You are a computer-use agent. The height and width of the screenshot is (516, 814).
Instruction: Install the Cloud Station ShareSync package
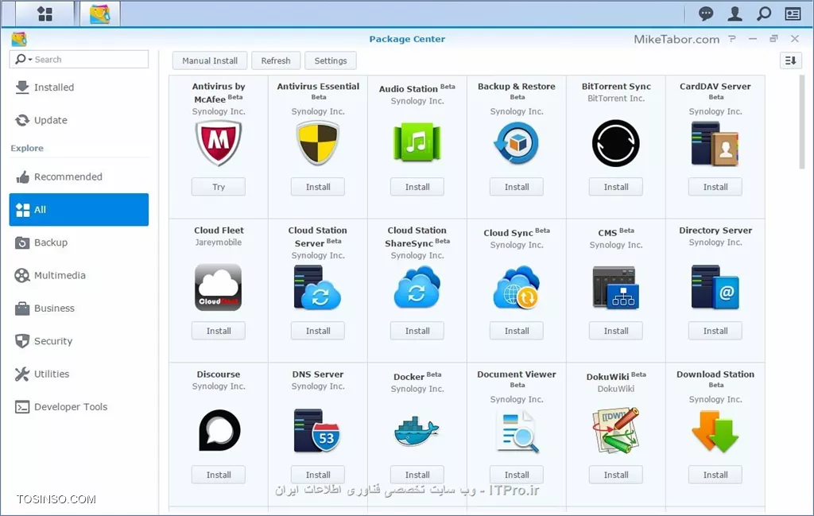[x=417, y=331]
